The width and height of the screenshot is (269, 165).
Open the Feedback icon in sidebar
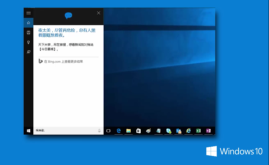(28, 52)
